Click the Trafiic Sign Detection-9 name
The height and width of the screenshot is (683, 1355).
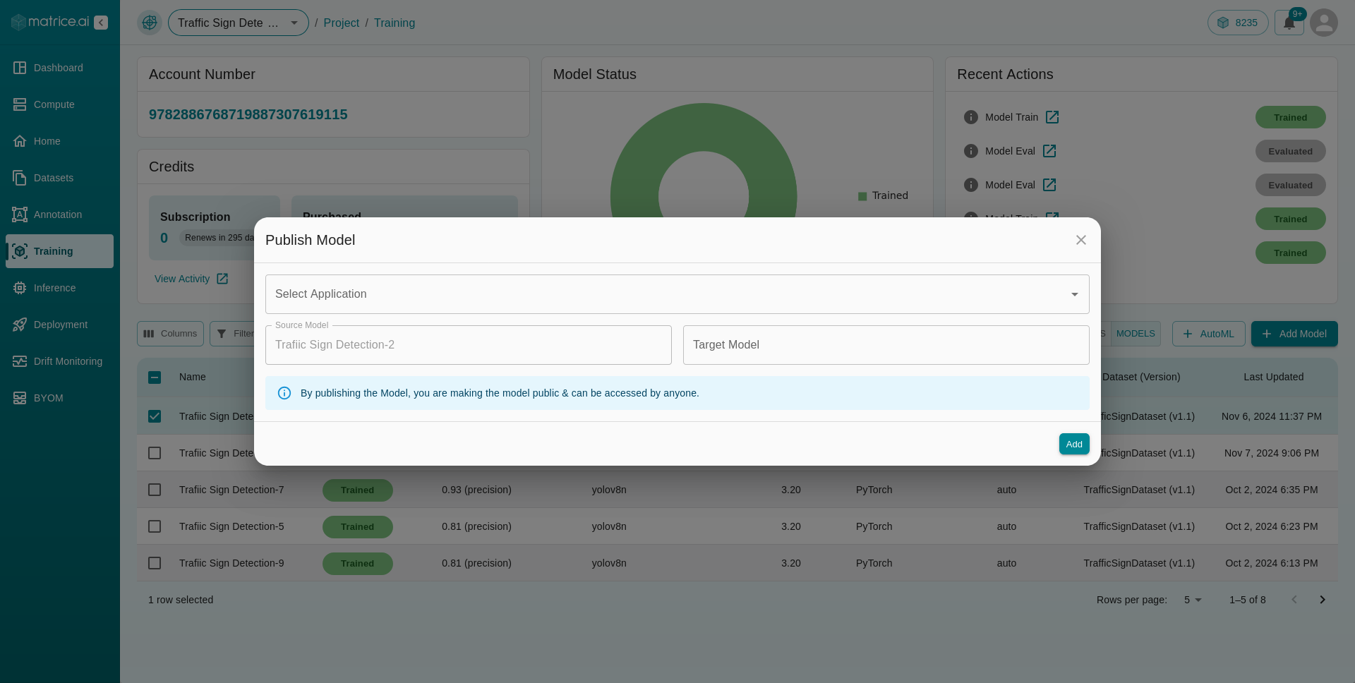tap(231, 563)
